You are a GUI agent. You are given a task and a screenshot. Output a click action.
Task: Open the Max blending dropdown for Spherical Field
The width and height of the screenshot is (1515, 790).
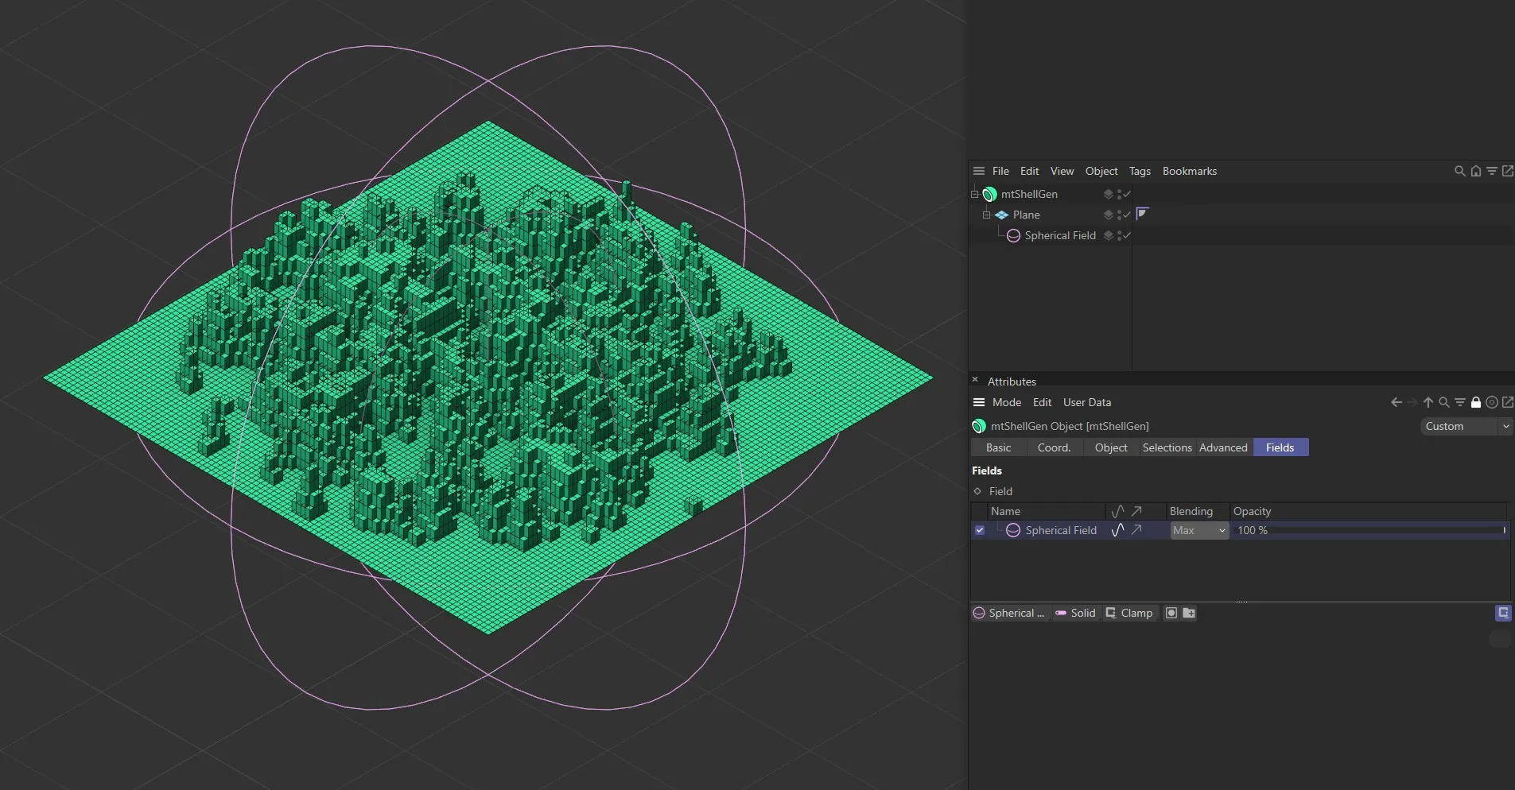coord(1198,530)
